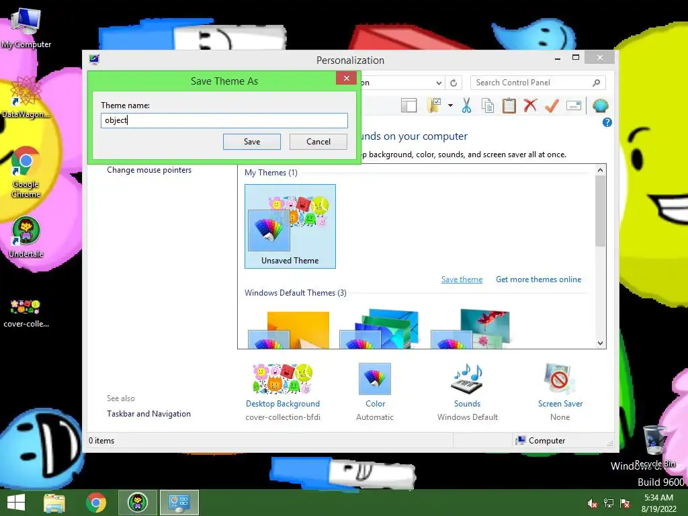Viewport: 688px width, 516px height.
Task: Open My Computer desktop icon
Action: tap(26, 28)
